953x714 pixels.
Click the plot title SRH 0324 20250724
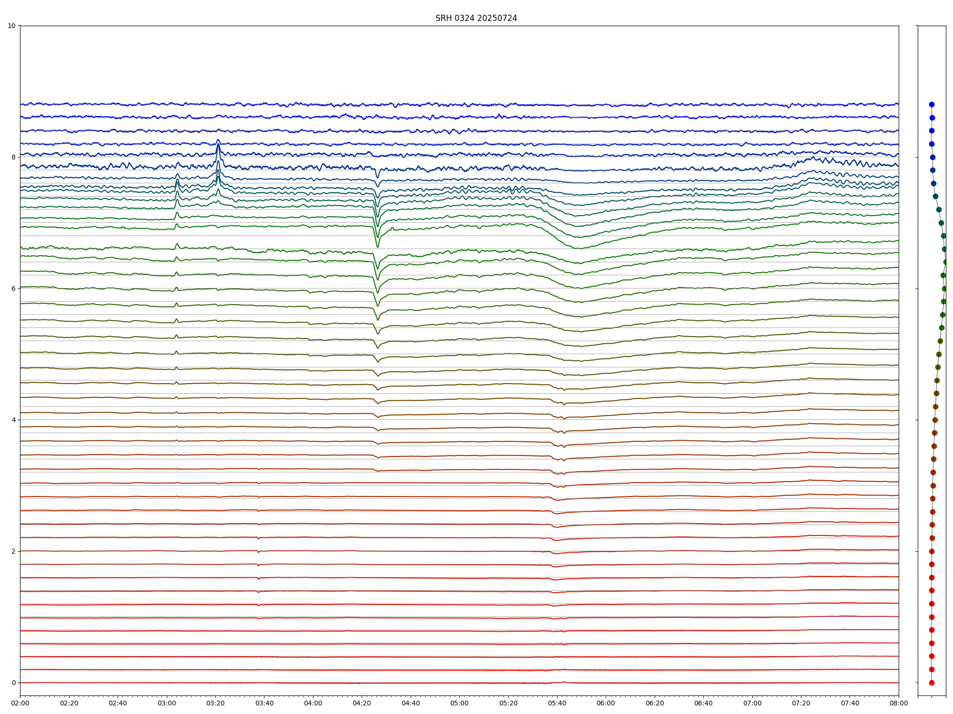pos(476,18)
